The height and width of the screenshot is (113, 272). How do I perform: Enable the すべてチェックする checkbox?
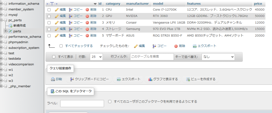pos(61,46)
